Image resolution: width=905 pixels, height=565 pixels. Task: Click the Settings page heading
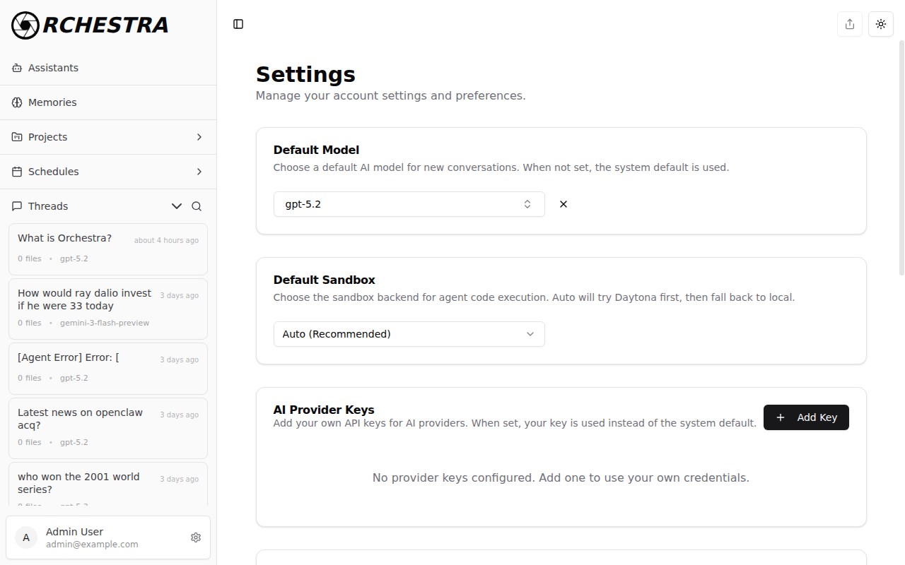point(305,74)
